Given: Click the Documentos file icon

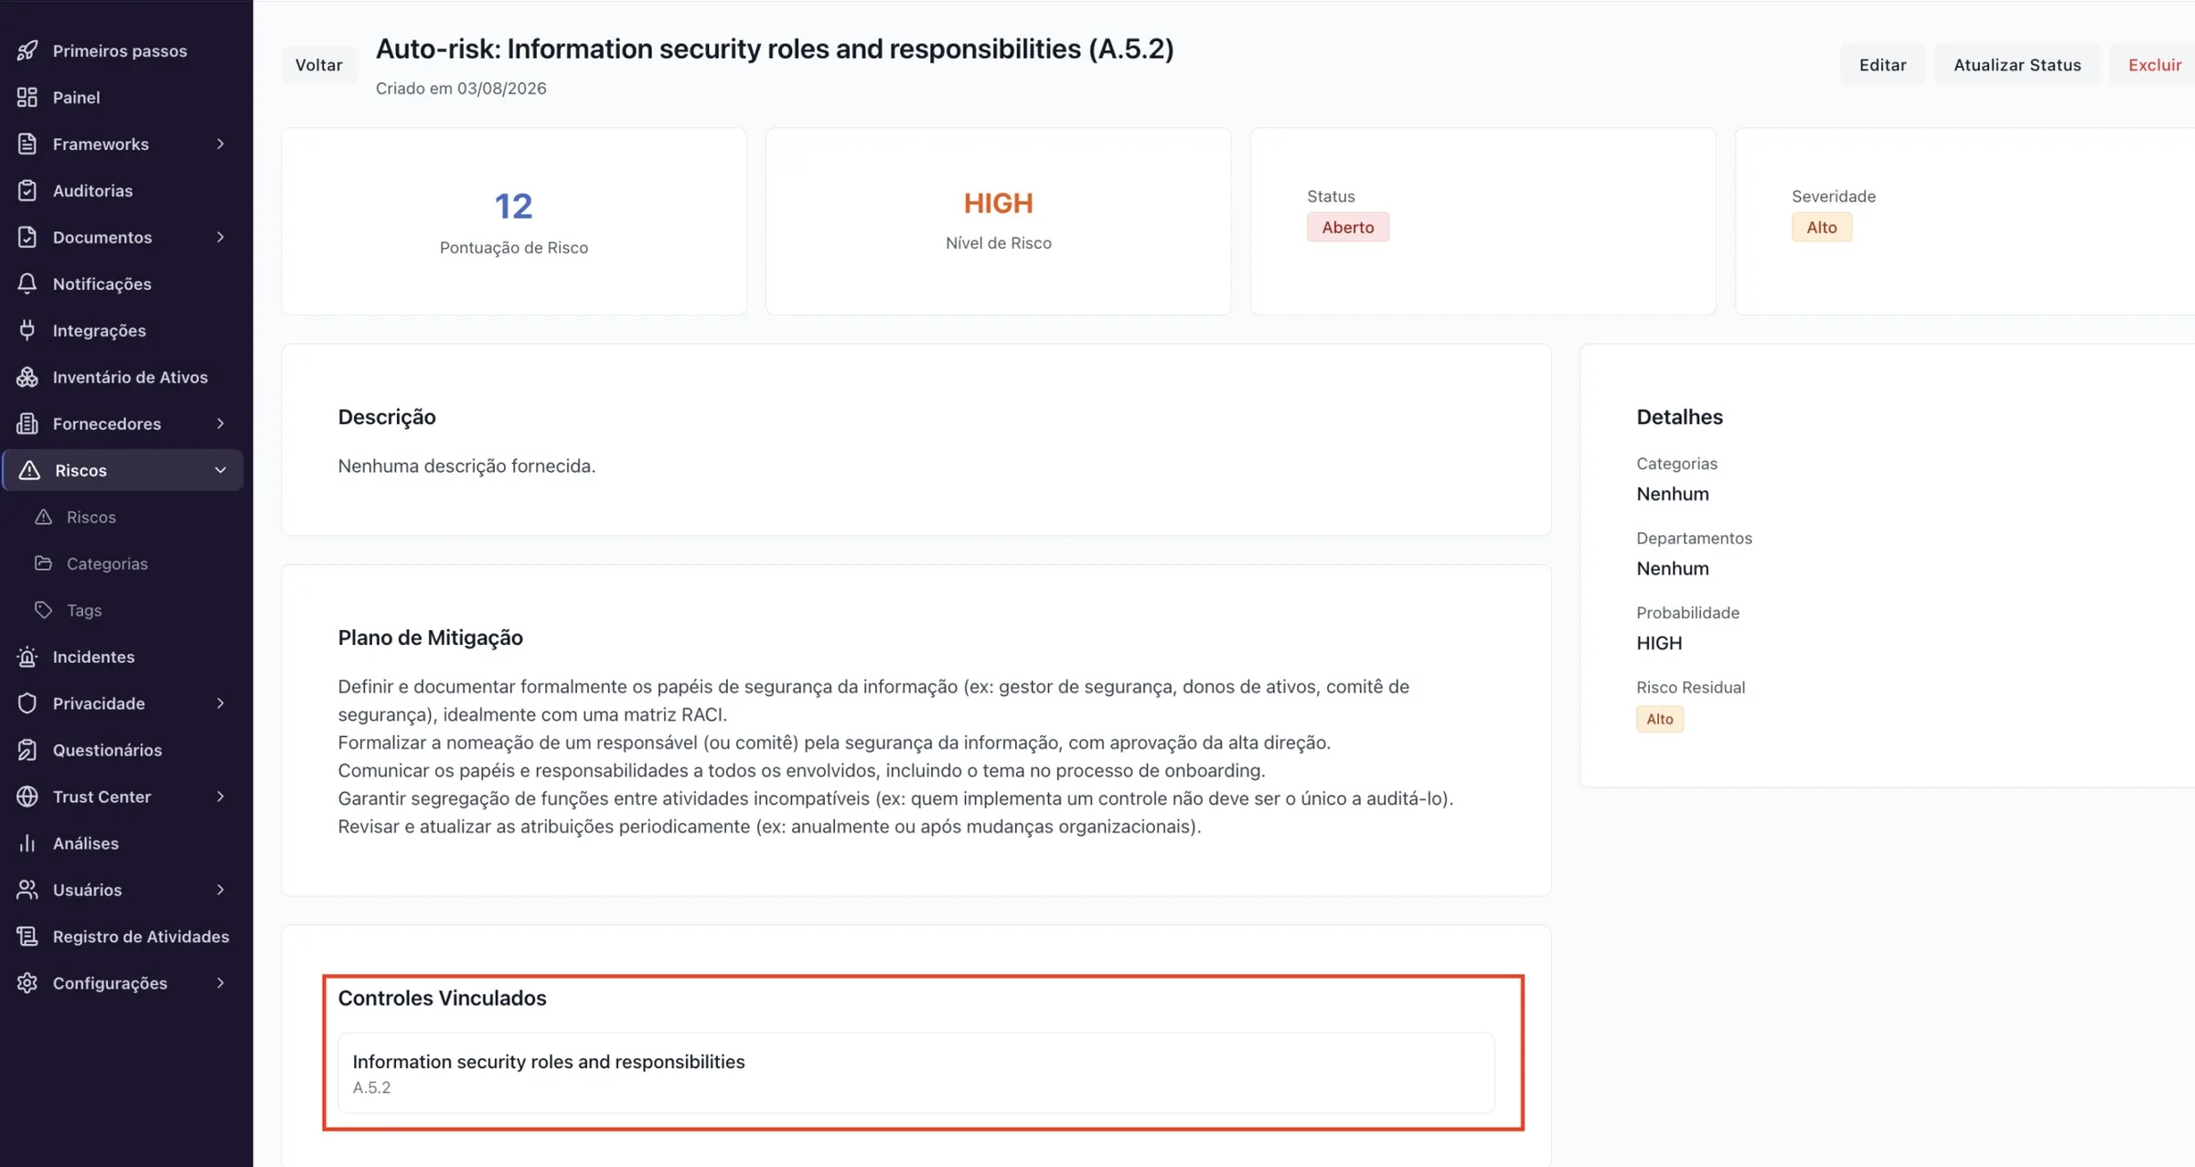Looking at the screenshot, I should click(x=27, y=237).
